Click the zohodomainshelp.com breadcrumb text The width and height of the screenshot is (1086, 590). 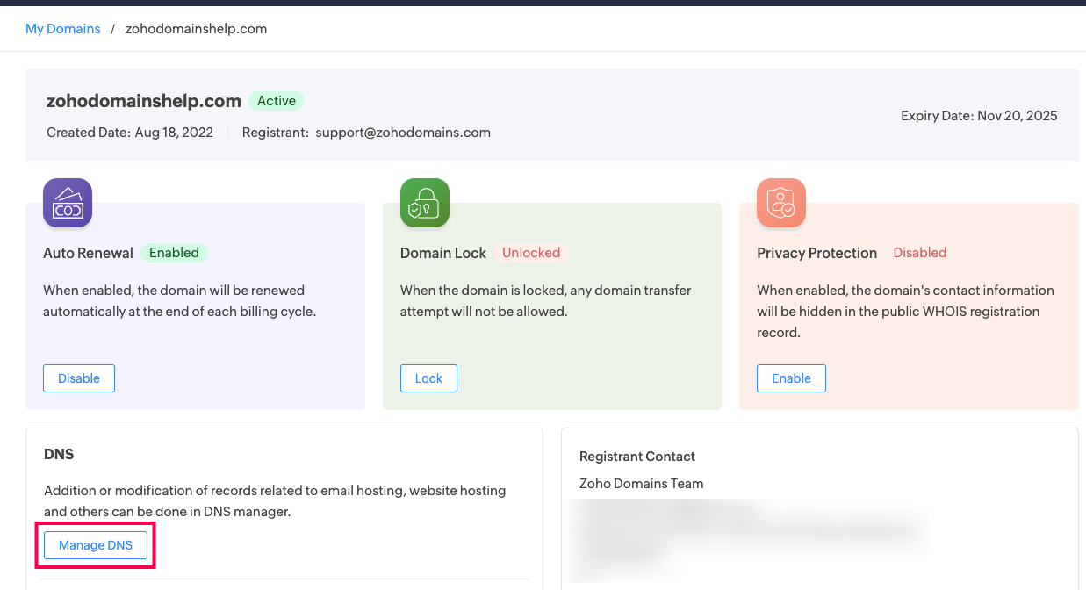pyautogui.click(x=196, y=29)
